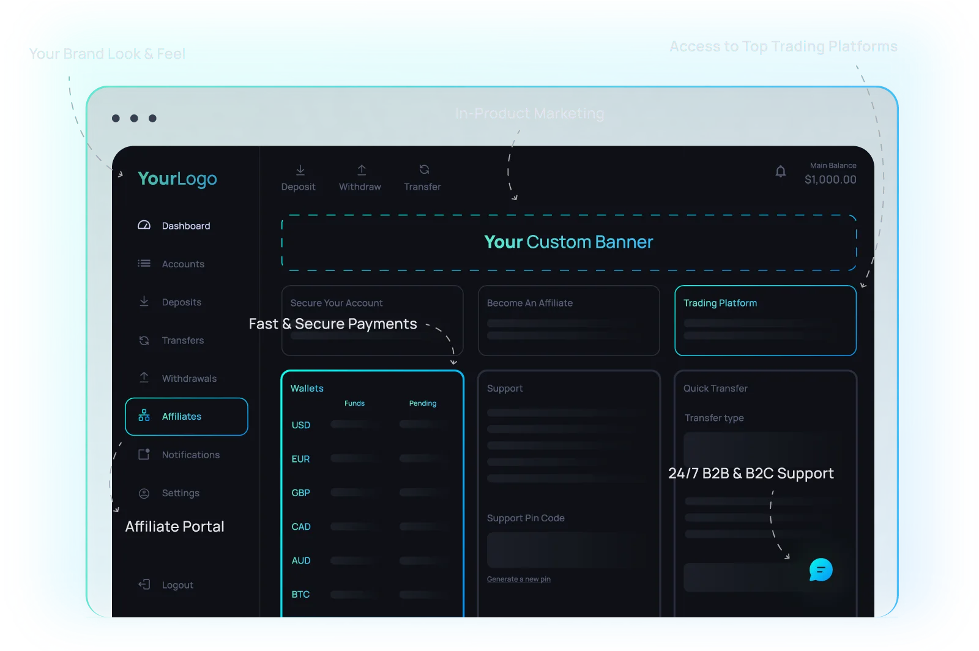Viewport: 979px width, 651px height.
Task: Click the Generate a new pin link
Action: pyautogui.click(x=518, y=579)
